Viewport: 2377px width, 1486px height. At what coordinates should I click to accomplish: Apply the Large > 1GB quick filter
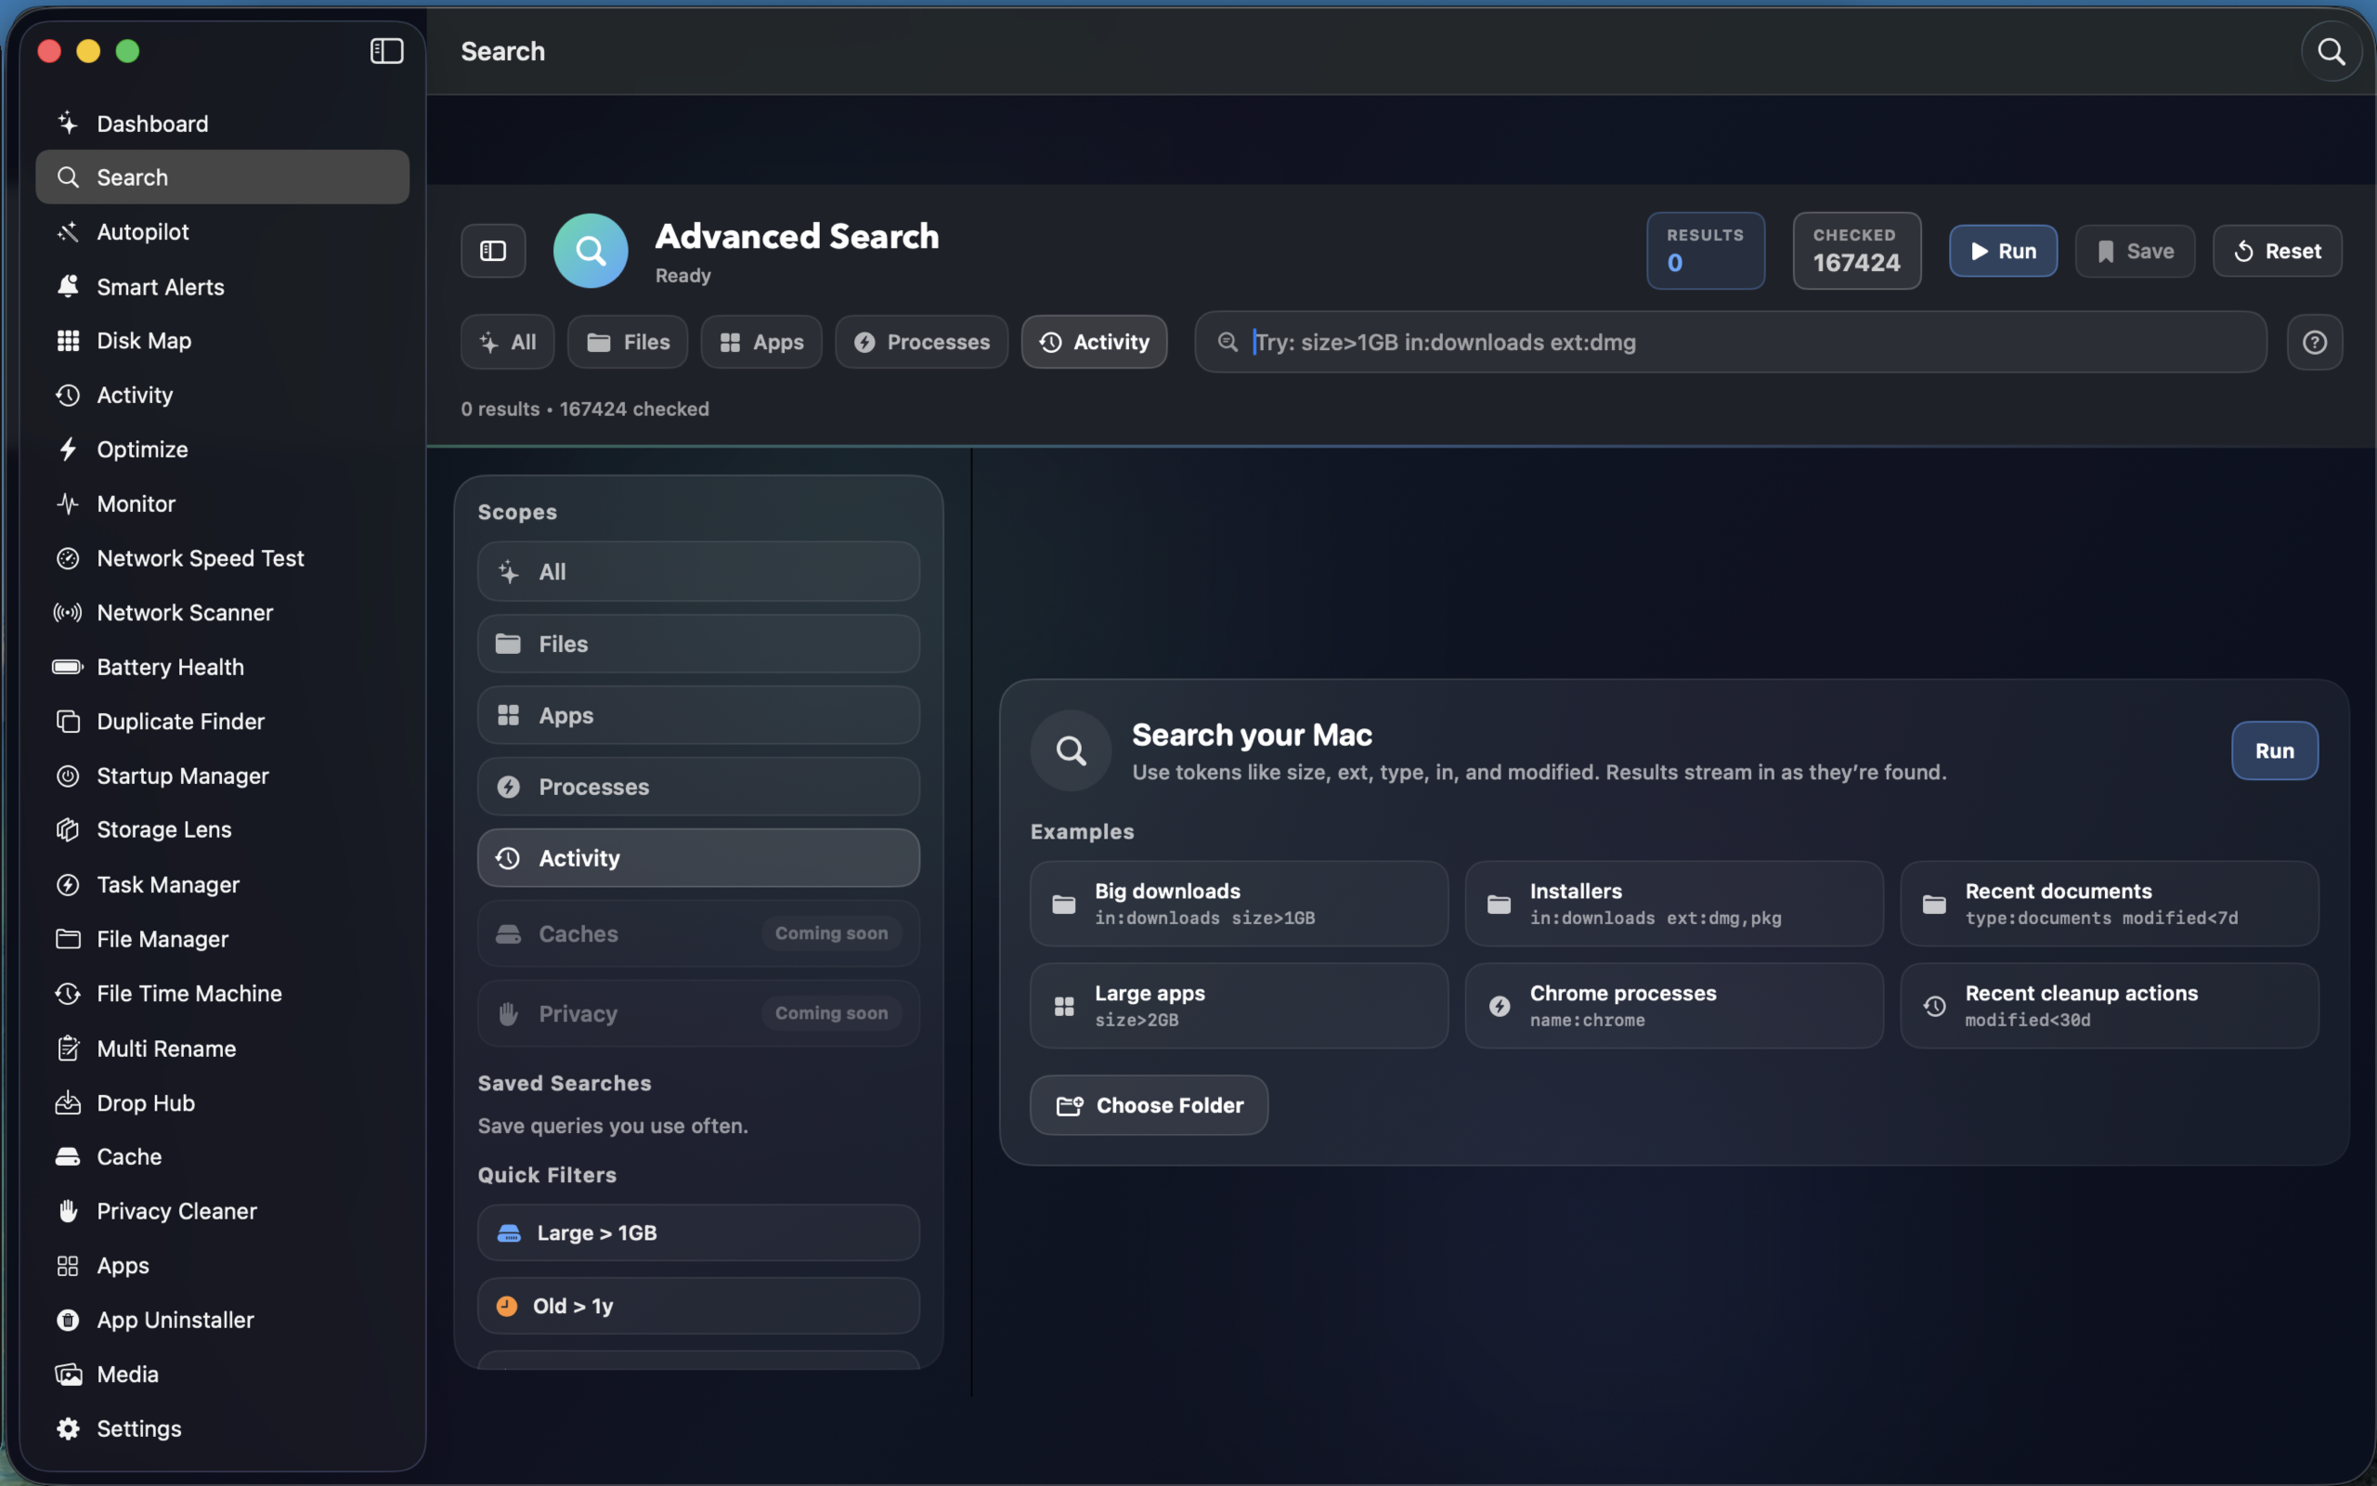(x=698, y=1232)
